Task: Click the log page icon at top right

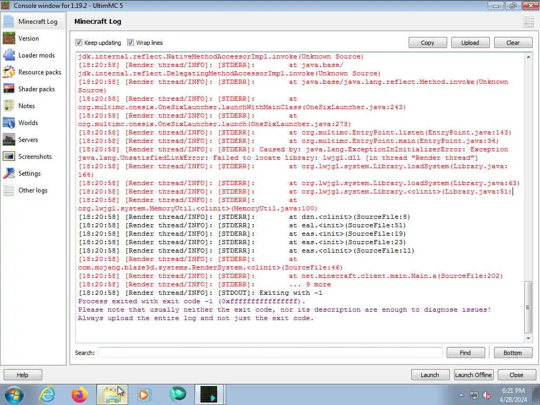Action: click(528, 21)
